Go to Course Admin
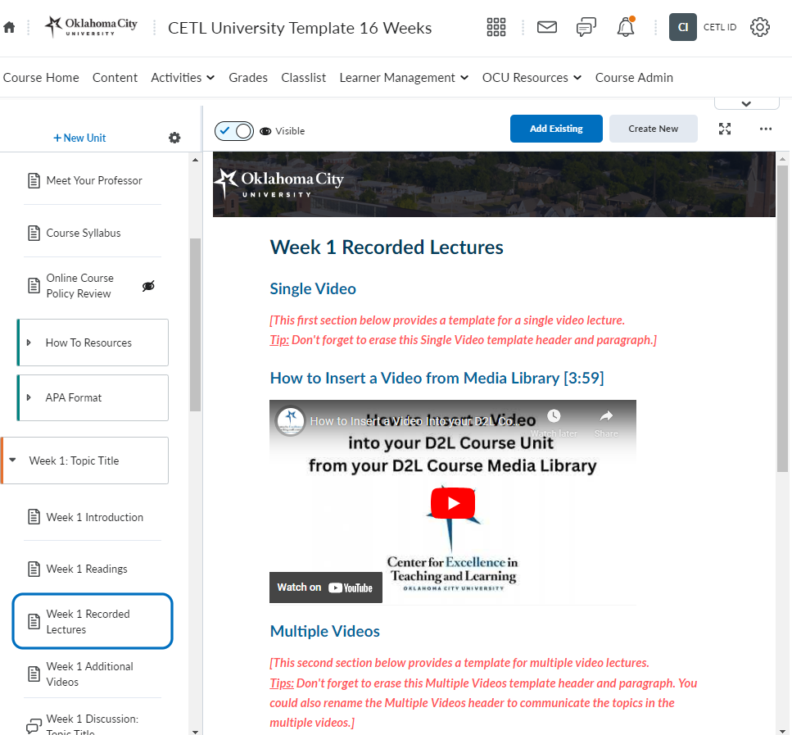 pos(634,78)
